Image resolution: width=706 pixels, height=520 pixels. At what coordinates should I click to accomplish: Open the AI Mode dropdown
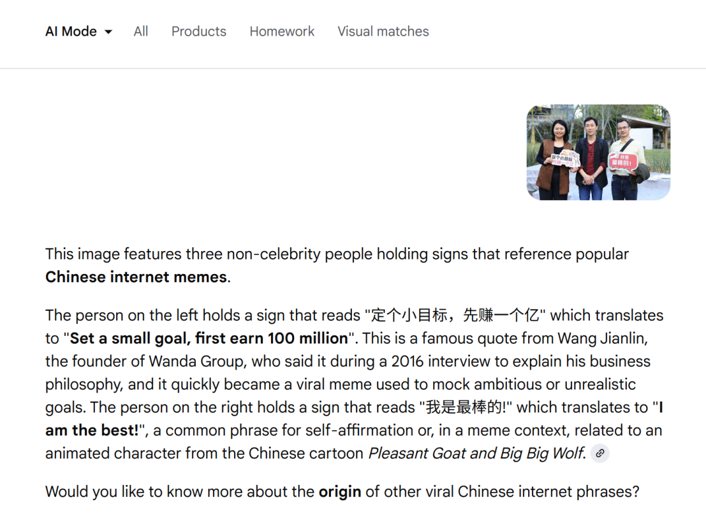tap(79, 31)
